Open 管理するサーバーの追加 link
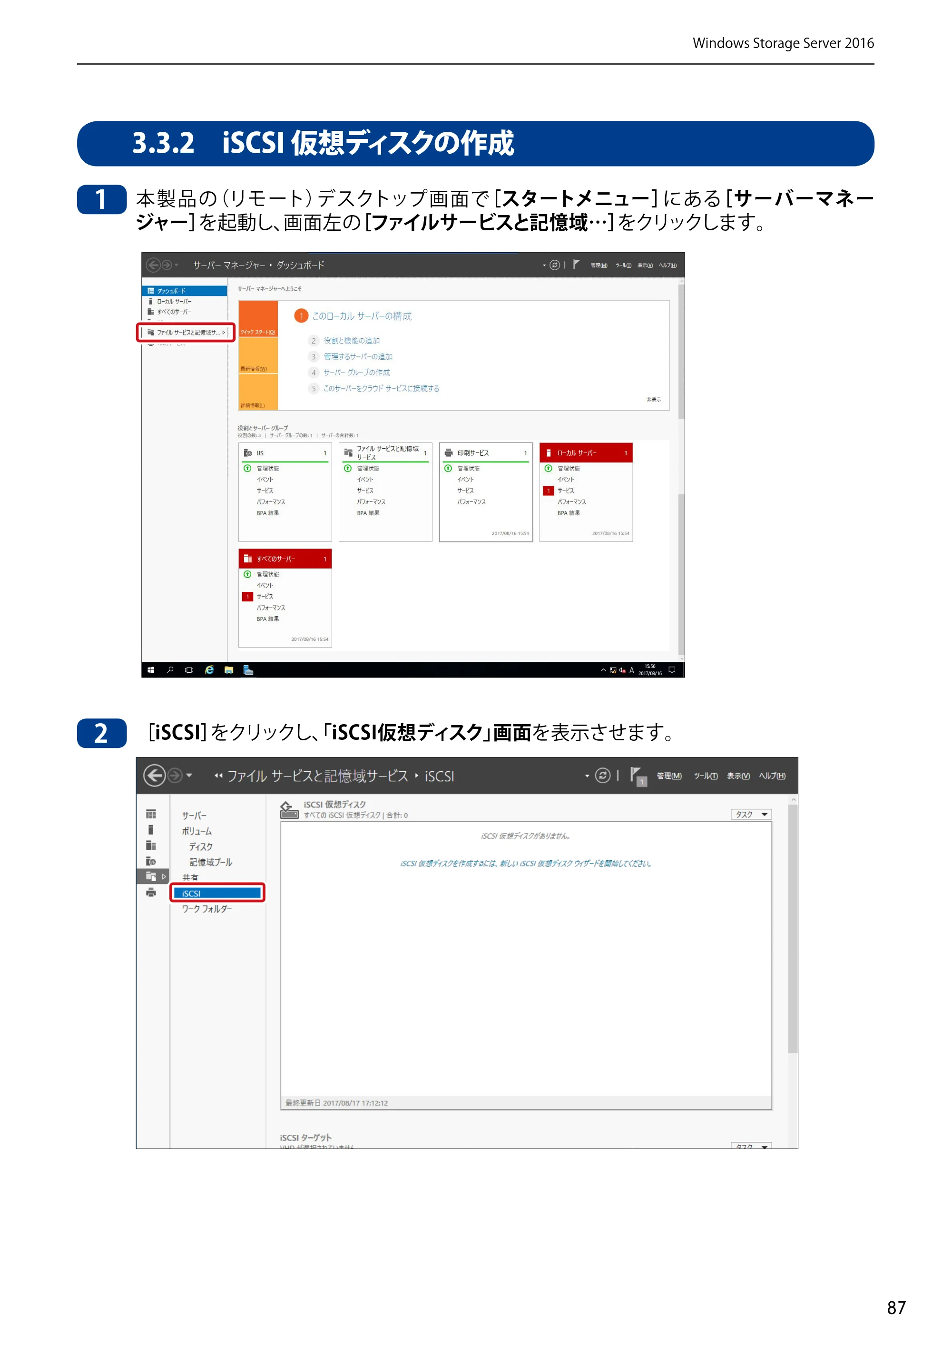The height and width of the screenshot is (1346, 952). [358, 356]
